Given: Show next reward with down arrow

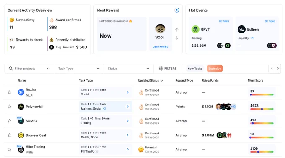Looking at the screenshot, I should (177, 38).
